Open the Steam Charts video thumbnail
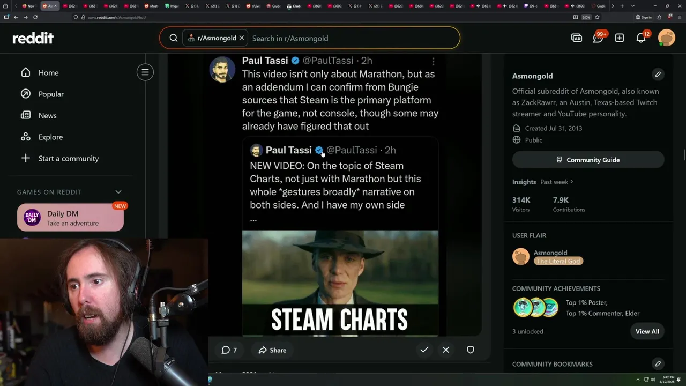Image resolution: width=686 pixels, height=386 pixels. [x=340, y=283]
